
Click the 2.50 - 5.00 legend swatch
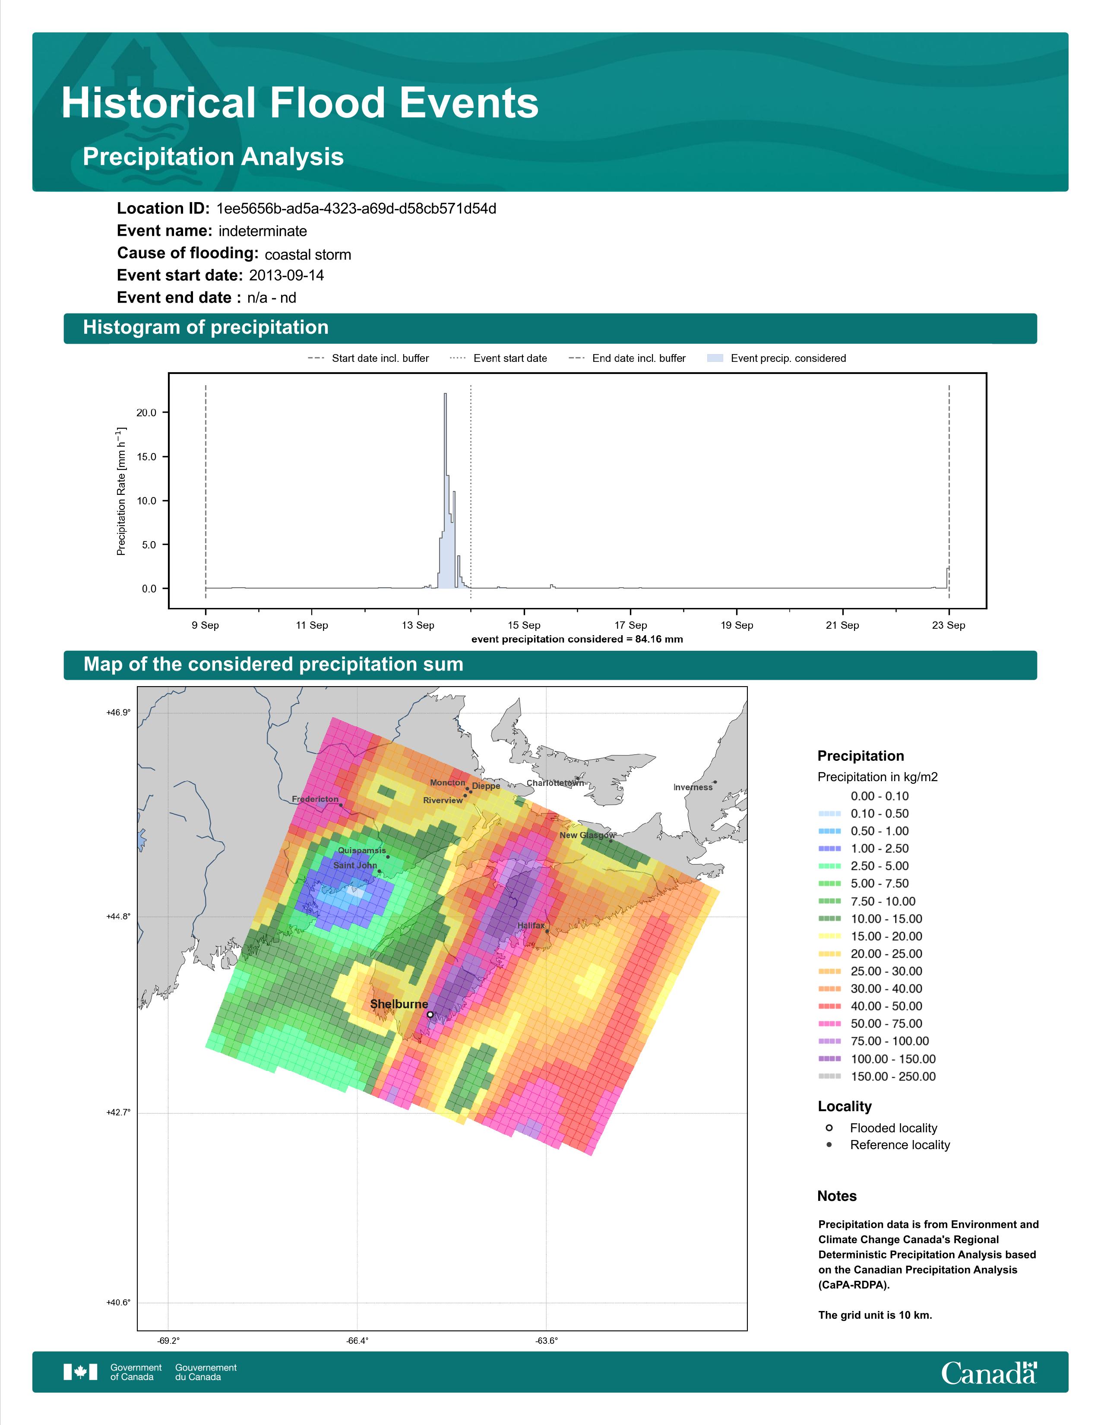point(830,867)
